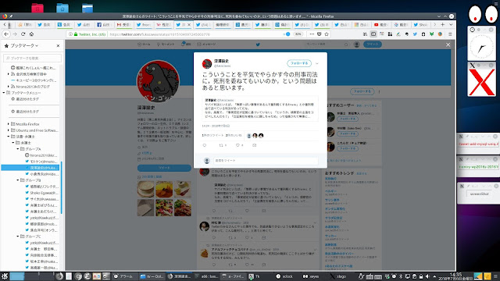Image resolution: width=500 pixels, height=281 pixels.
Task: Open Firefox hamburger menu
Action: pyautogui.click(x=450, y=34)
